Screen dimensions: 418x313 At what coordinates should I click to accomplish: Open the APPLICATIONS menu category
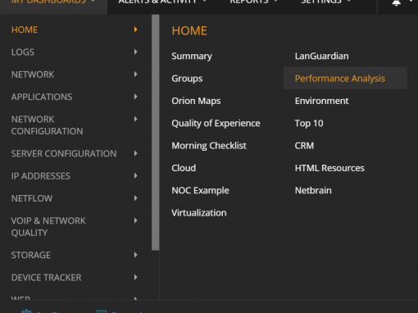(x=42, y=97)
